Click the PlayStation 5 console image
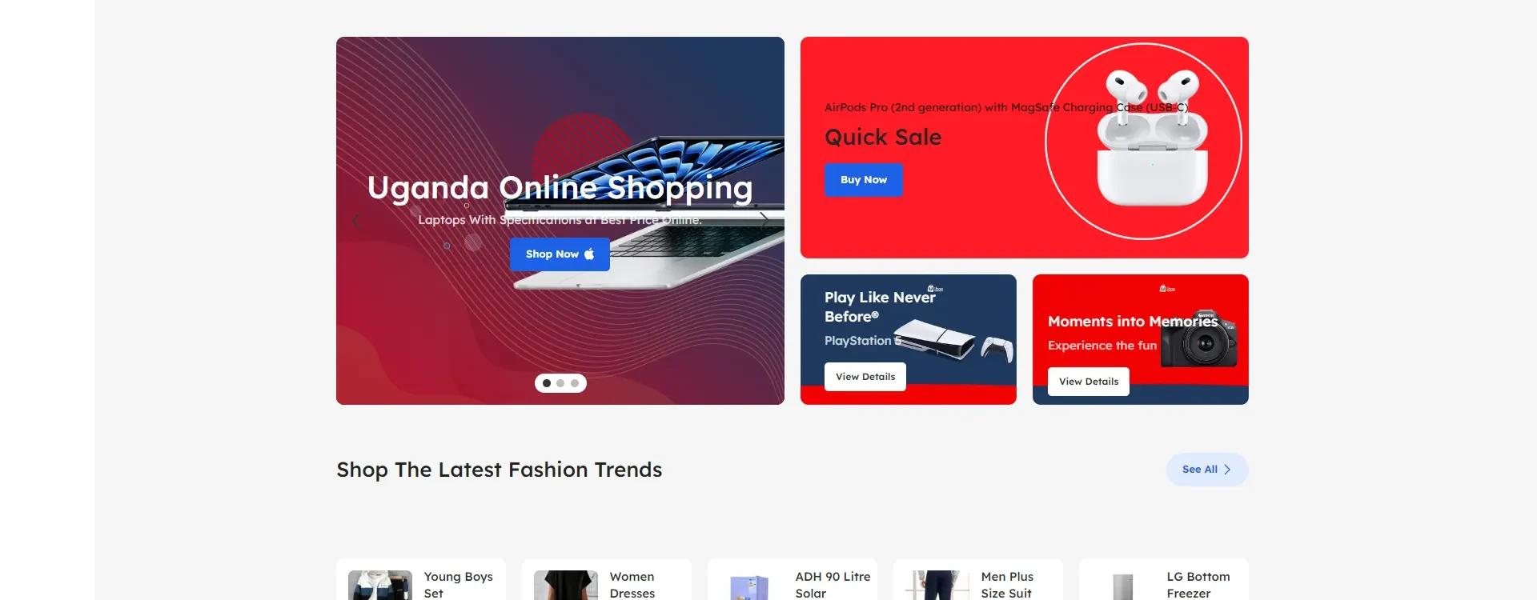Image resolution: width=1537 pixels, height=600 pixels. click(953, 339)
